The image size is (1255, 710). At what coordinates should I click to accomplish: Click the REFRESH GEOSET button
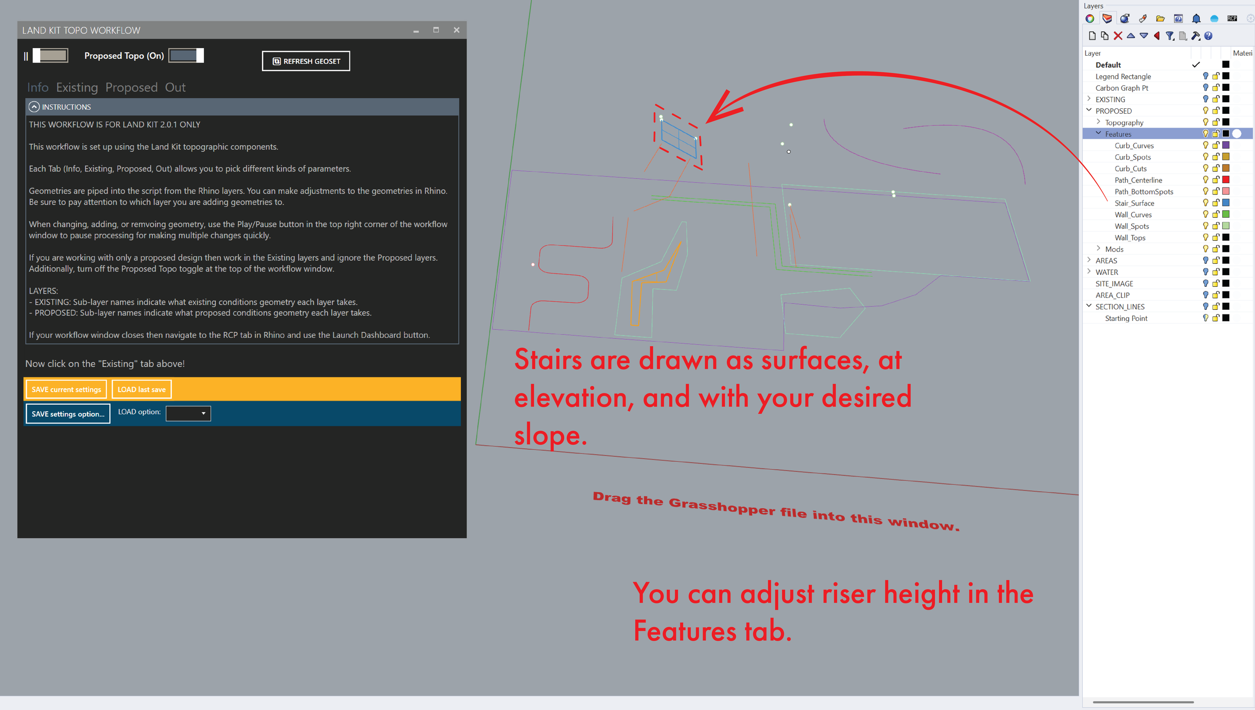coord(306,61)
